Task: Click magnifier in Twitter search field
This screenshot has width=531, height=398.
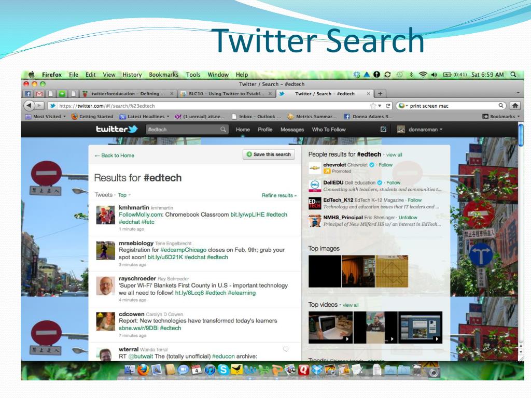Action: point(223,129)
